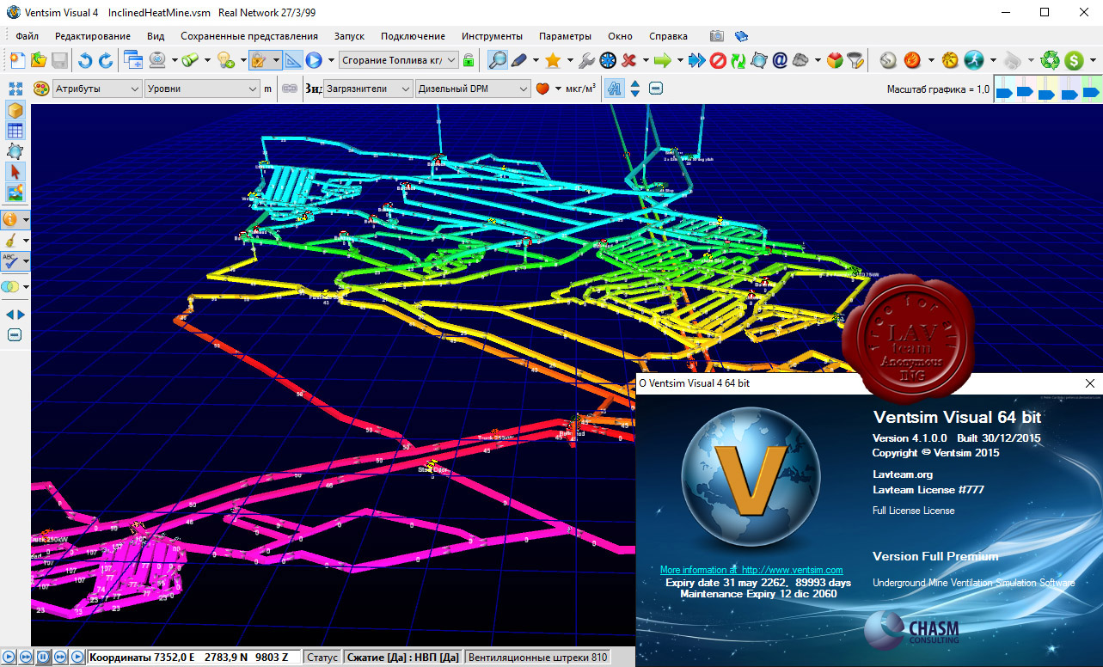Image resolution: width=1103 pixels, height=667 pixels.
Task: Open a file with the folder icon
Action: 39,60
